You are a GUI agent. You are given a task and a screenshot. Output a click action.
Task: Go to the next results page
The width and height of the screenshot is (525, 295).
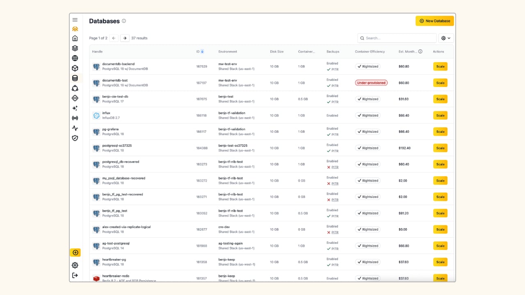pyautogui.click(x=125, y=38)
